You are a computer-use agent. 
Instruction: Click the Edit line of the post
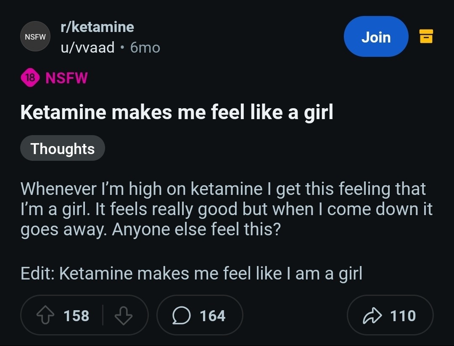click(x=191, y=274)
